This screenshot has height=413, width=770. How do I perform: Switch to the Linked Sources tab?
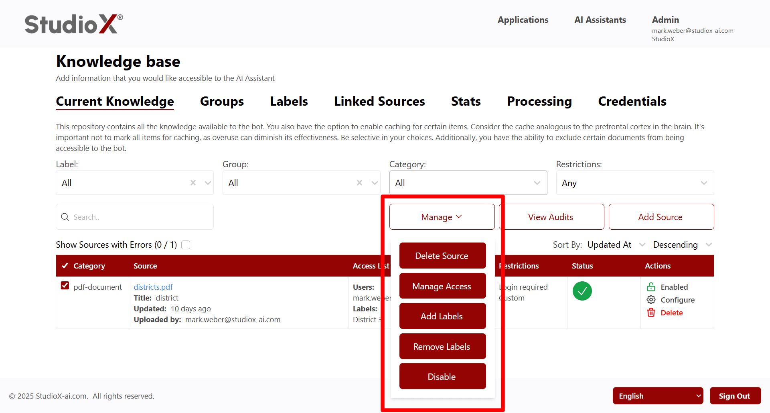click(379, 101)
